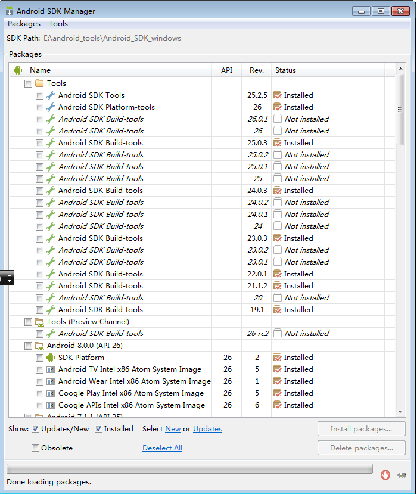The height and width of the screenshot is (494, 417).
Task: Click the vertical scrollbar thumb of package list
Action: (x=400, y=110)
